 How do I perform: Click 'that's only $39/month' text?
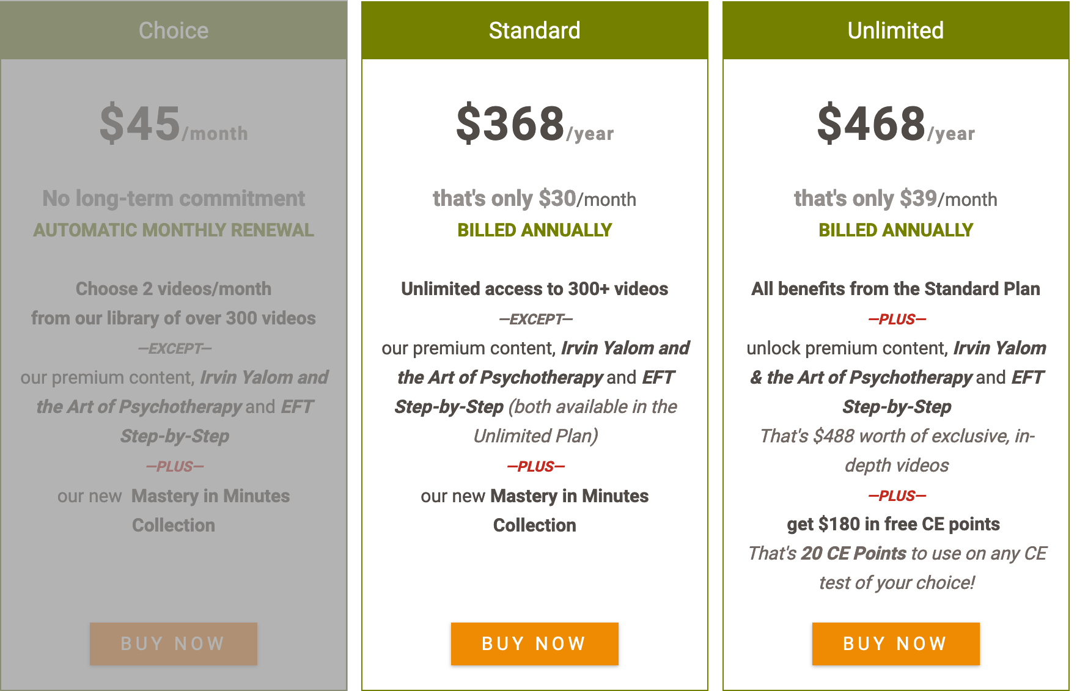point(896,199)
